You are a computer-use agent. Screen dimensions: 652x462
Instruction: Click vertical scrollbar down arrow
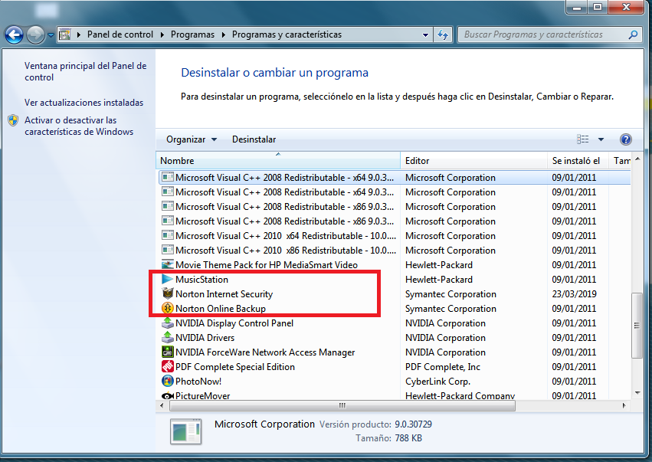coord(637,393)
